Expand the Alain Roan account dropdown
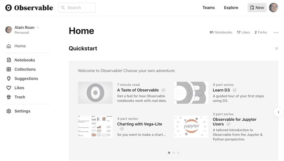 38,28
